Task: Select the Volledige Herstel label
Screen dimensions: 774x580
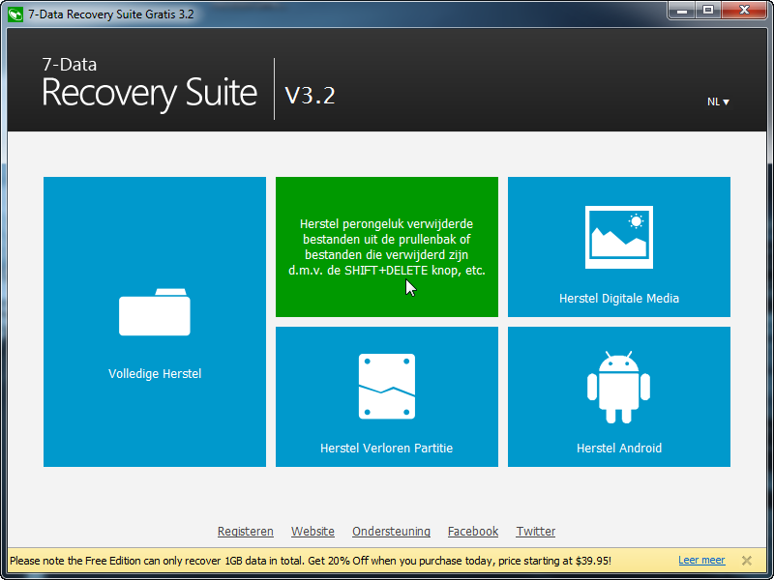Action: (155, 374)
